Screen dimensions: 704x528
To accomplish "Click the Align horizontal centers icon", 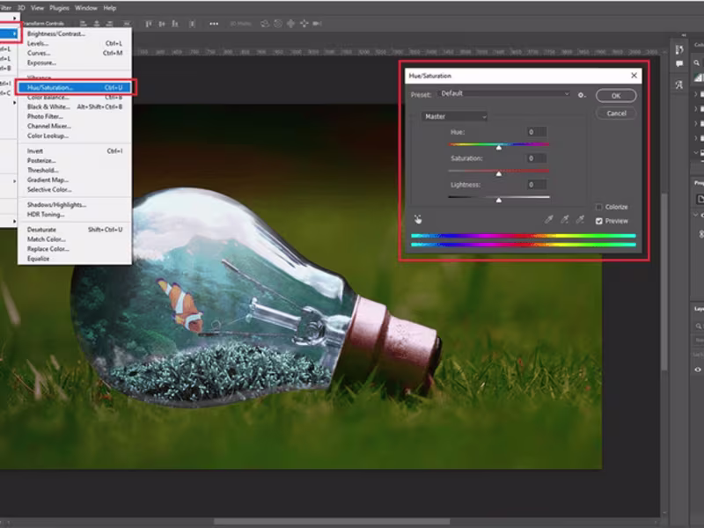I will pyautogui.click(x=97, y=24).
